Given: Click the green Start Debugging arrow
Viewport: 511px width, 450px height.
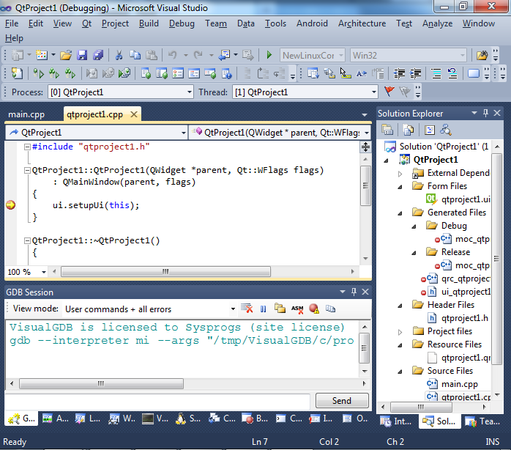Looking at the screenshot, I should pyautogui.click(x=269, y=55).
